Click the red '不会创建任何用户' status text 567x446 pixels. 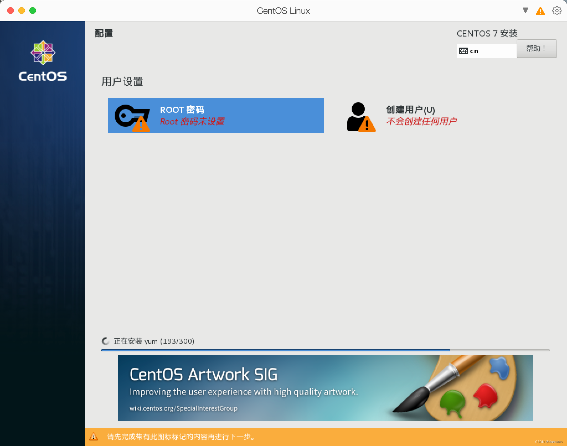(421, 121)
